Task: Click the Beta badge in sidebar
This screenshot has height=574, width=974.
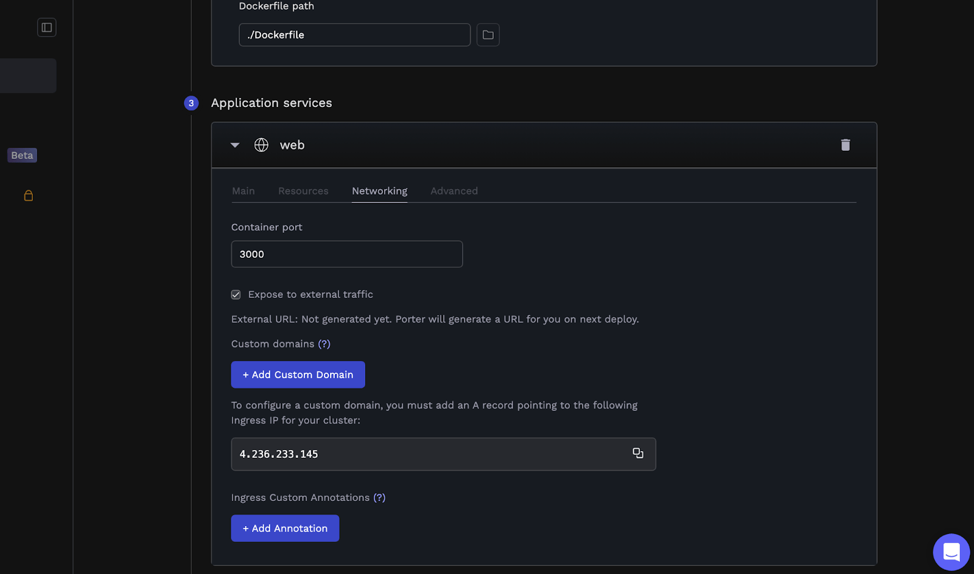Action: 23,155
